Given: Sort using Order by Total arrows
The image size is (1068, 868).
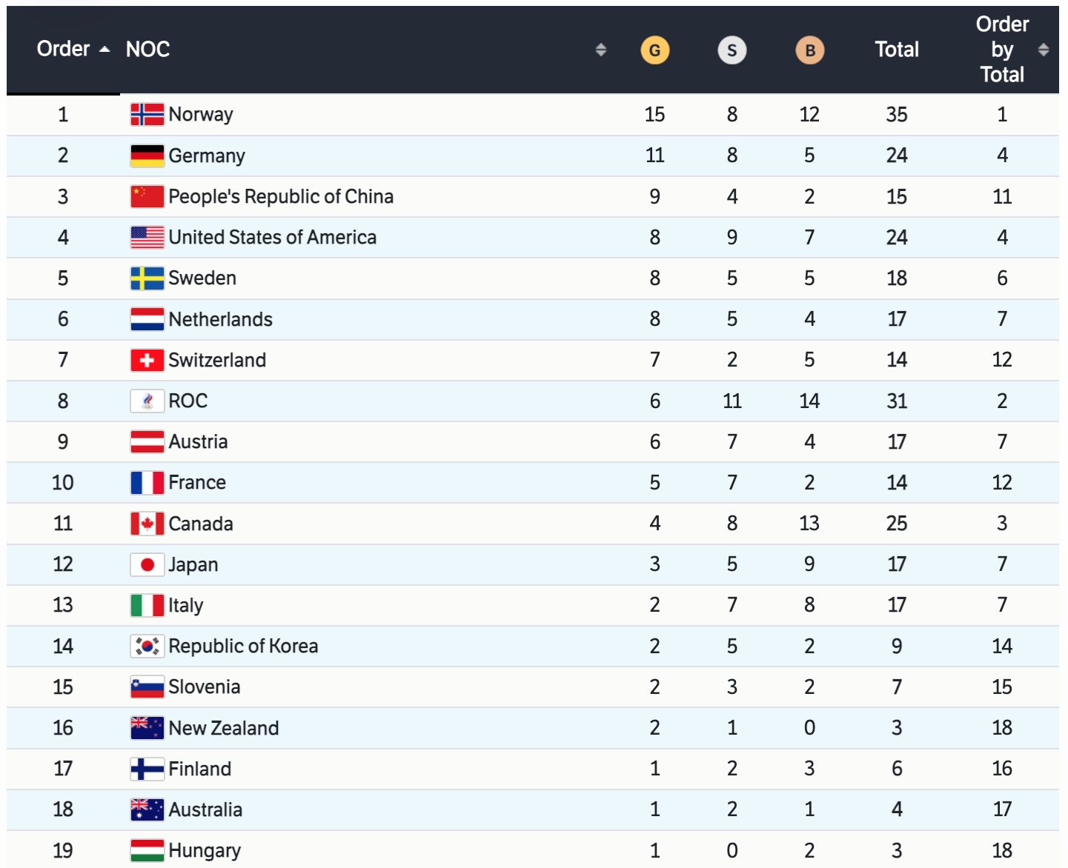Looking at the screenshot, I should pyautogui.click(x=1044, y=50).
